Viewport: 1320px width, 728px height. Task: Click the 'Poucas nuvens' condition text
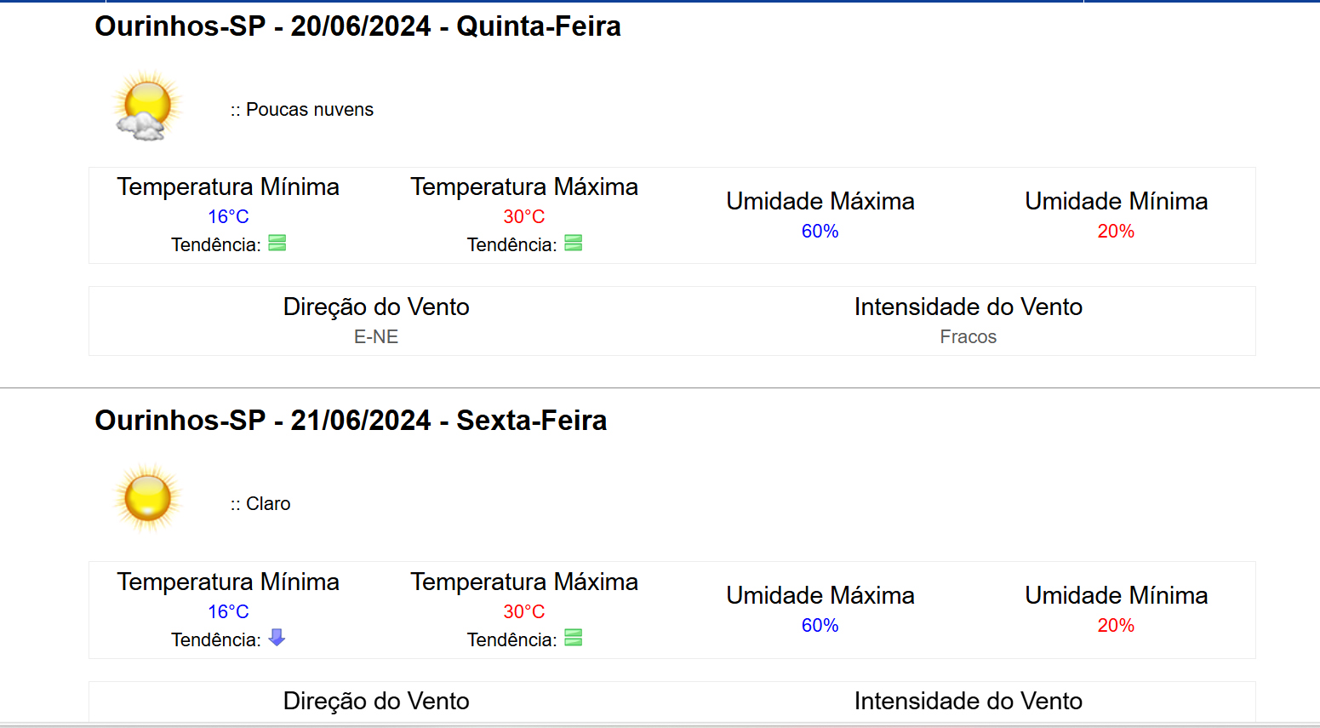click(309, 110)
